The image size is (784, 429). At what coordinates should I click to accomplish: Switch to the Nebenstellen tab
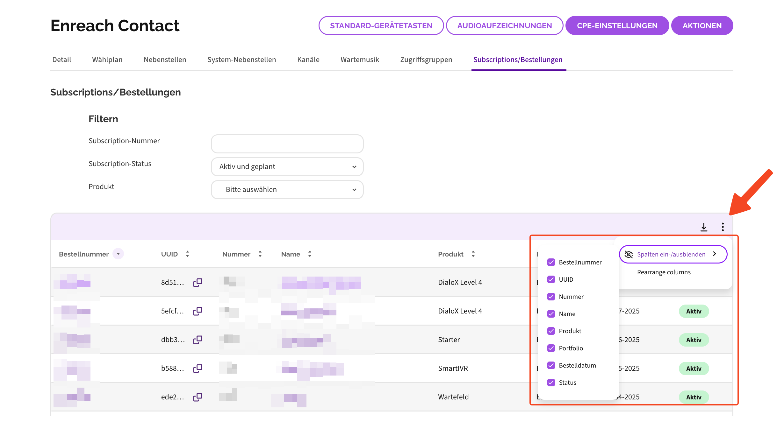point(165,60)
